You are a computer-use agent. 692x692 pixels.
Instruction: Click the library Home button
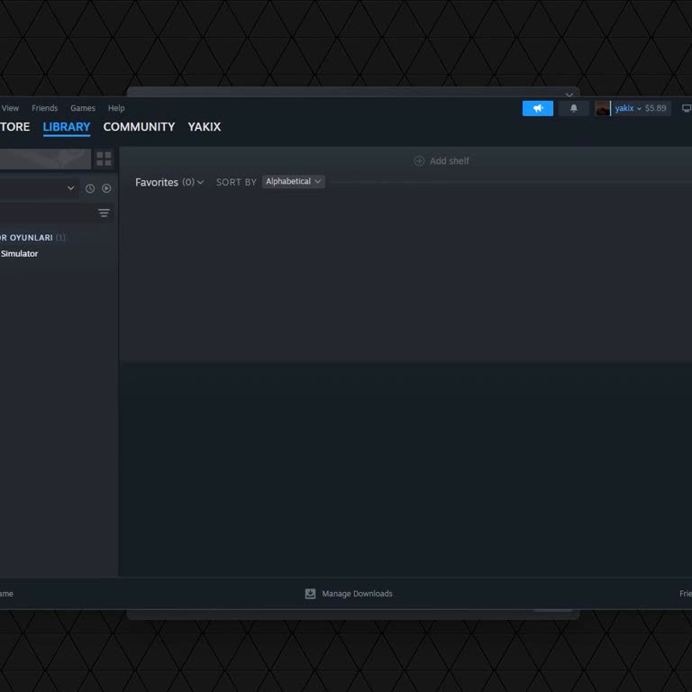[45, 159]
